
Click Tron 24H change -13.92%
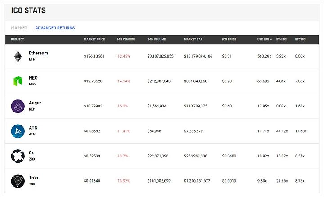pos(123,181)
